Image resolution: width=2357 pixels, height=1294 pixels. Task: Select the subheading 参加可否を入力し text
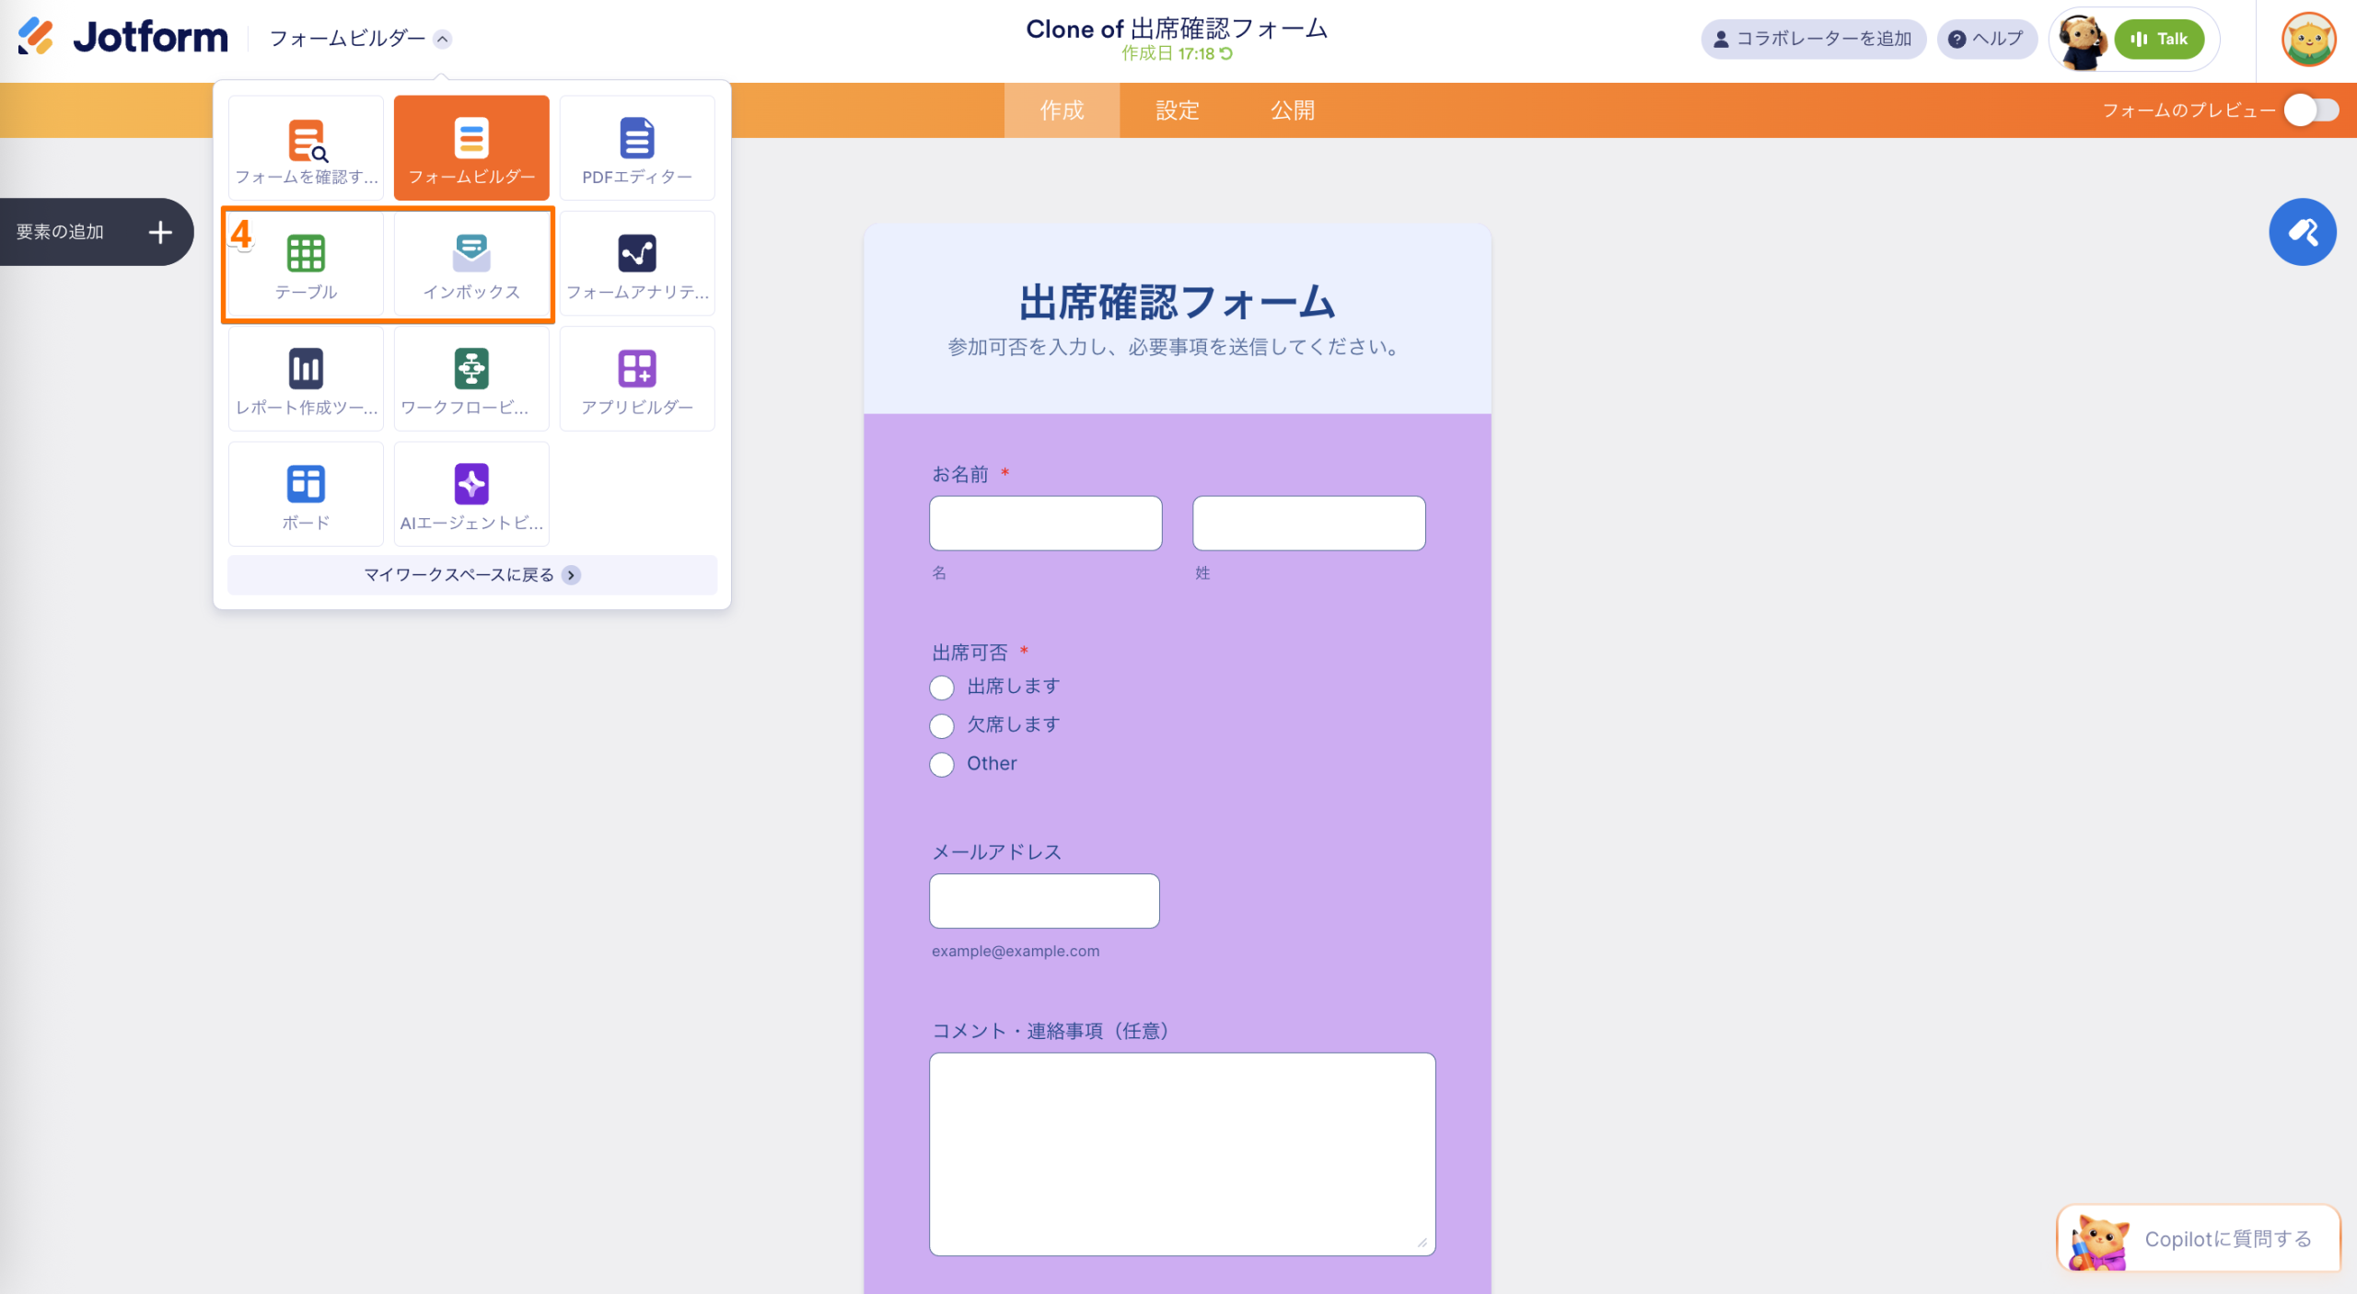pos(1177,348)
